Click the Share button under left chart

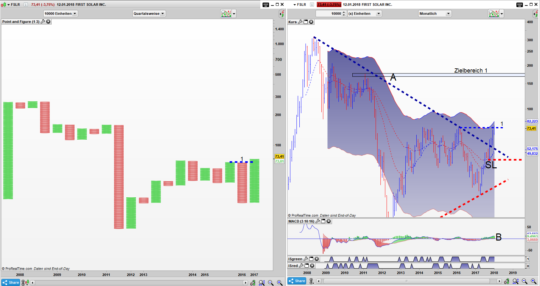[11, 282]
